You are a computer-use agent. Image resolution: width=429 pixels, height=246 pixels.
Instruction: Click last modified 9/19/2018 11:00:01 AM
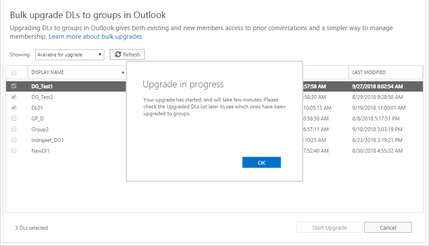tap(379, 108)
